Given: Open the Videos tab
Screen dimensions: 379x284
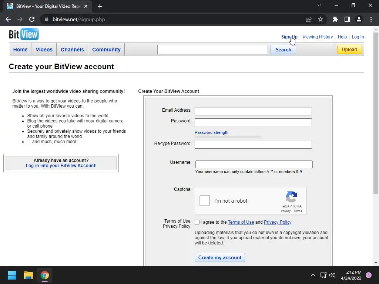Looking at the screenshot, I should click(44, 50).
